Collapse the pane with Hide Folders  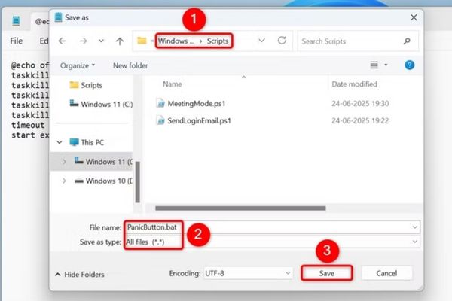point(78,274)
